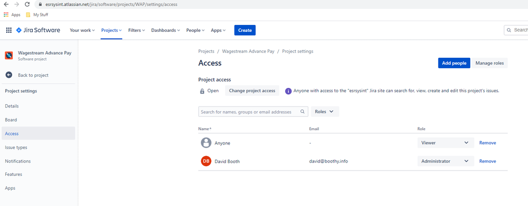Screen dimensions: 528x206
Task: Click the Wagestream Advance Pay breadcrumb link
Action: pos(248,51)
